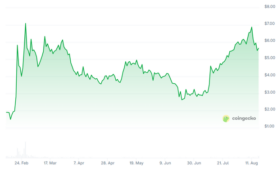277x172 pixels.
Task: Select the 17. Mar date label
Action: 50,163
